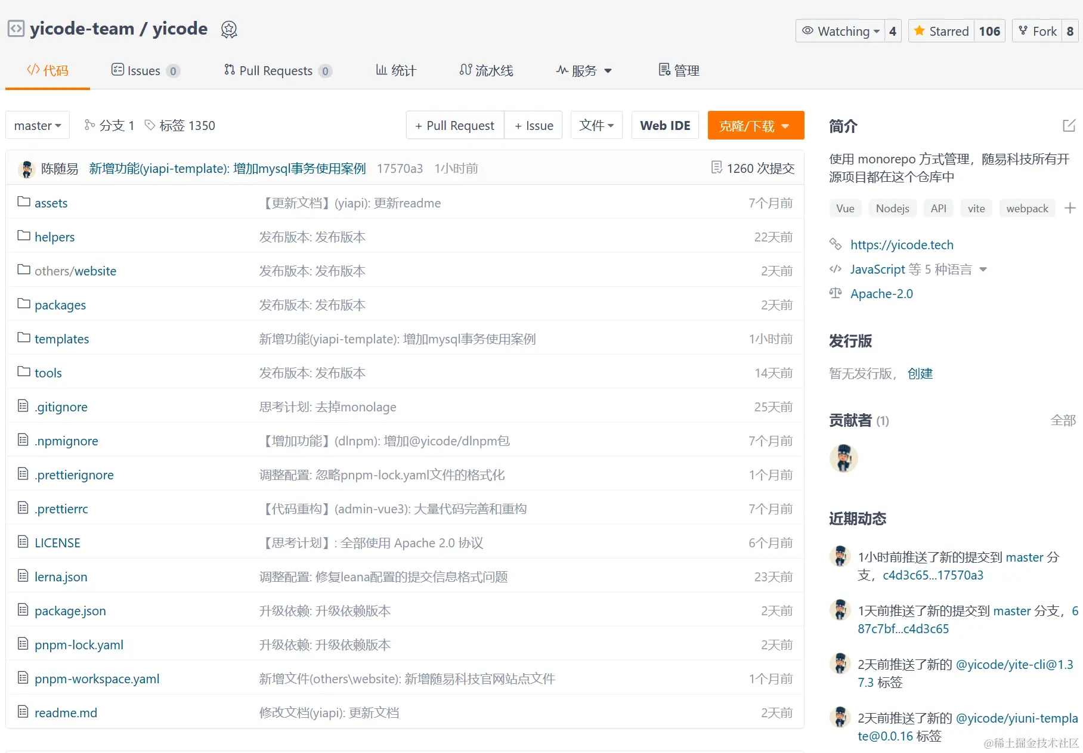Open the 17570a3 commit hash

click(400, 169)
